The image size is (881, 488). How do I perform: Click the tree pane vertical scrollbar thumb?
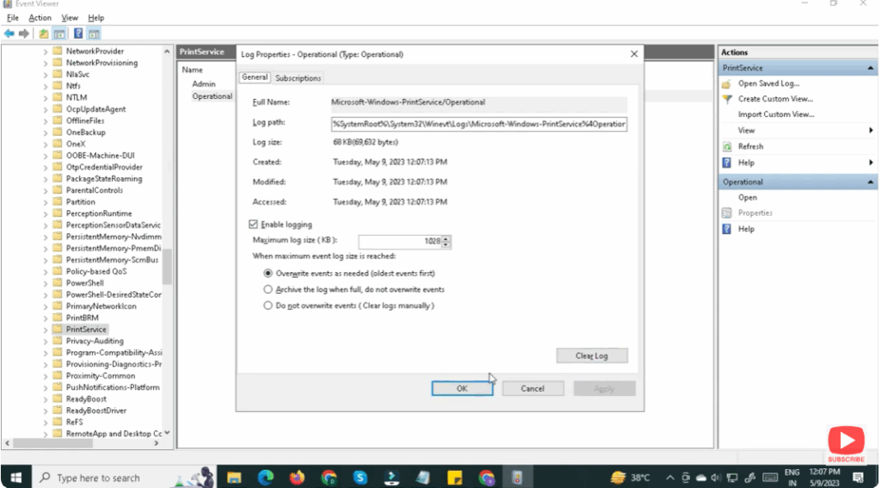pos(167,266)
